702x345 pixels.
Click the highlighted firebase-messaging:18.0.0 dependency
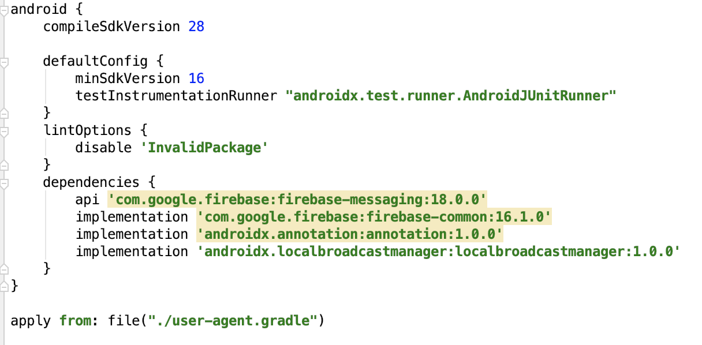298,200
